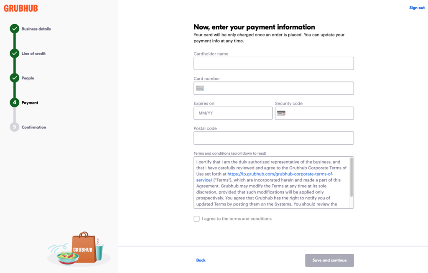Go to the Line of credit step

click(33, 54)
